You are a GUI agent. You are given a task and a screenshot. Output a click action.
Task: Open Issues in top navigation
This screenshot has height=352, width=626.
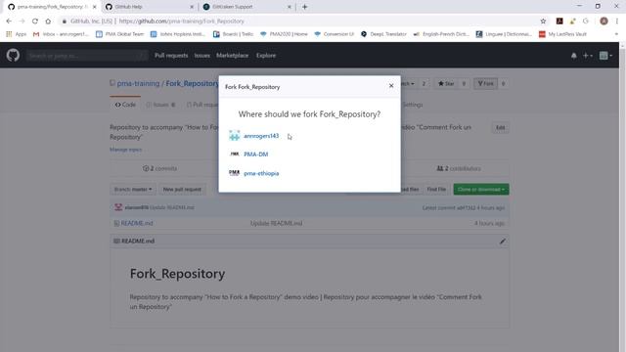(202, 56)
